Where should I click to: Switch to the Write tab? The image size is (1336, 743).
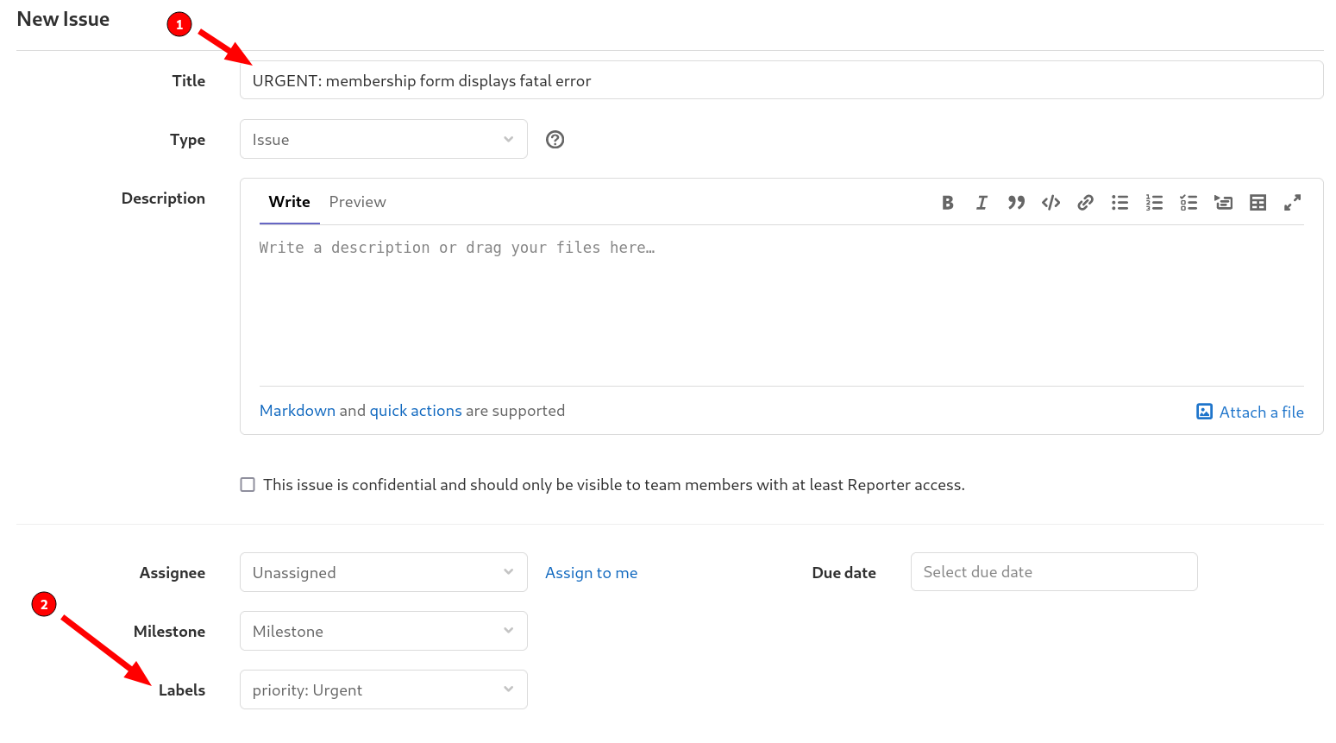click(x=289, y=202)
